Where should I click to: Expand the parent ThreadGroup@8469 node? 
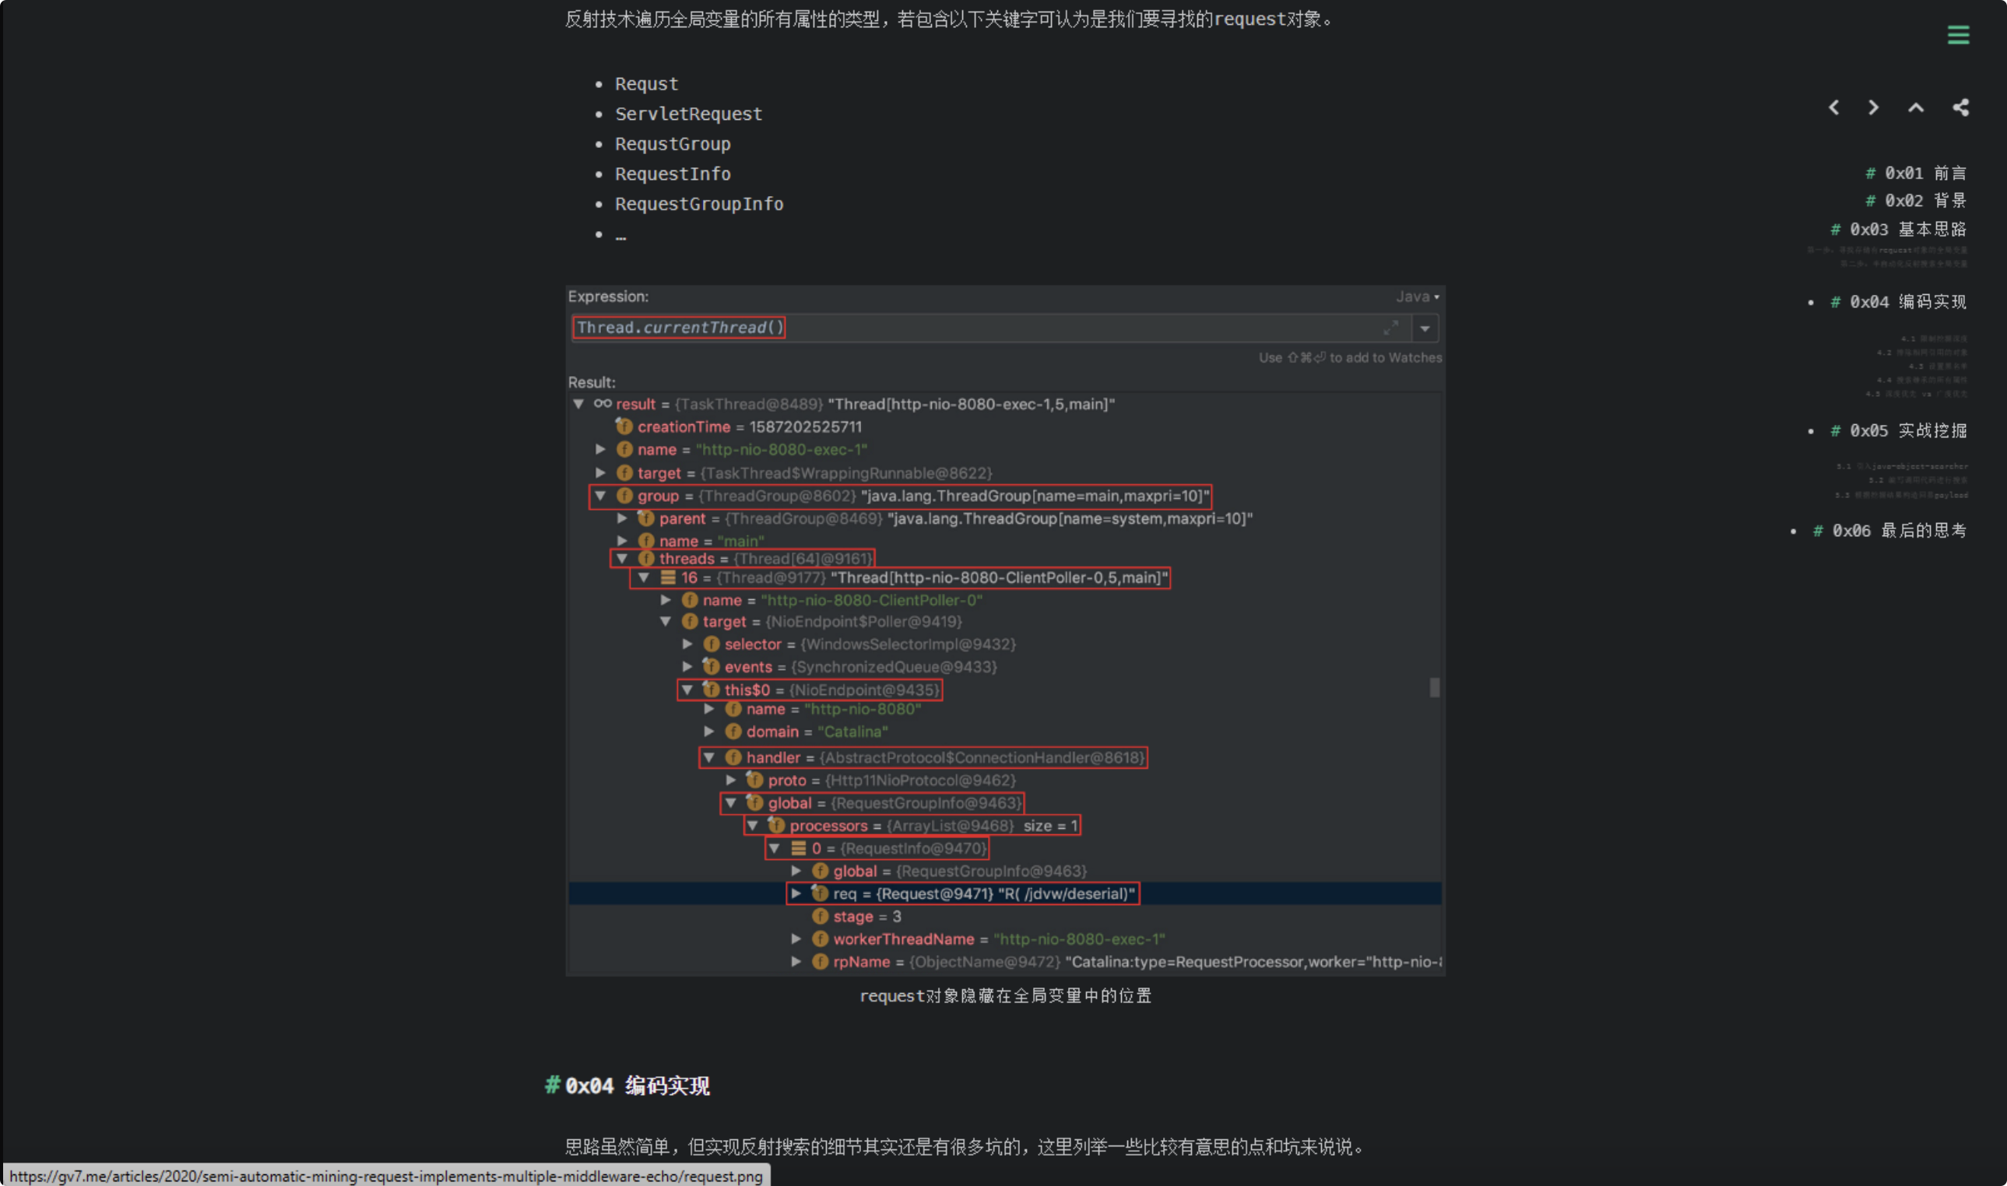click(622, 518)
